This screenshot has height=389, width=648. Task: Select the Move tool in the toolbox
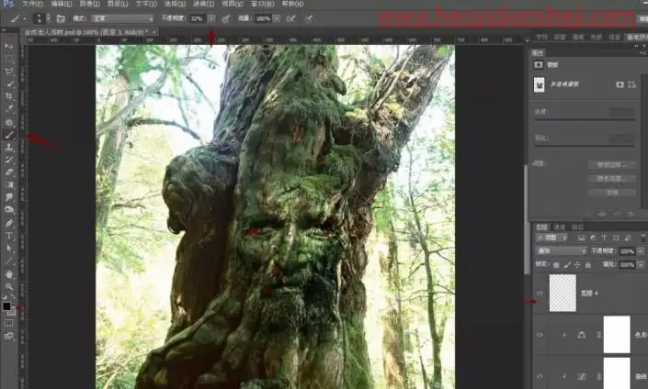coord(8,47)
